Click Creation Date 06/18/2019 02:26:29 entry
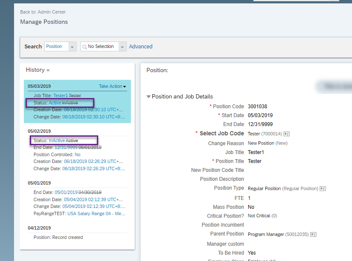 coord(78,162)
